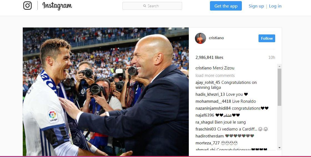Click the Get the app button

coord(226,6)
